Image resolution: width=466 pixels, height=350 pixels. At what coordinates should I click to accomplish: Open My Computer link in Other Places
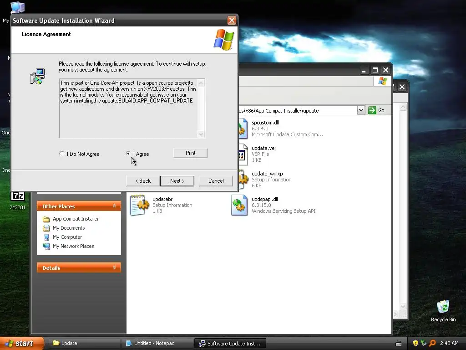[67, 237]
